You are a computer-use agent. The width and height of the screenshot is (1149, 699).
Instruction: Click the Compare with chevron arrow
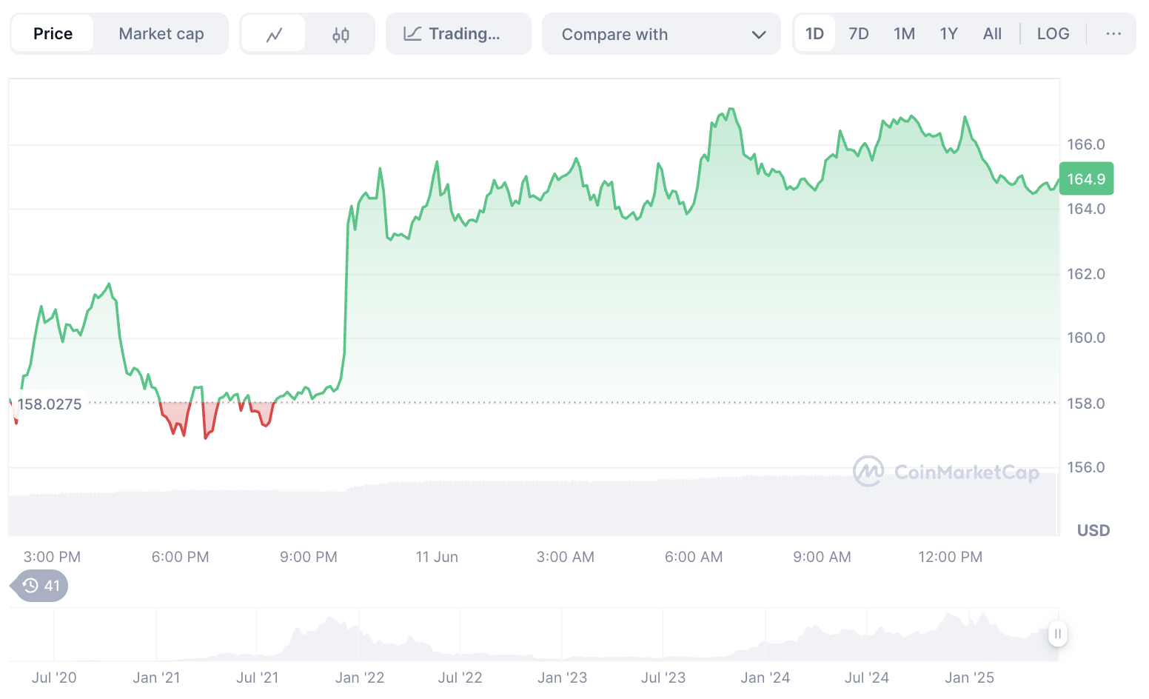[x=758, y=35]
